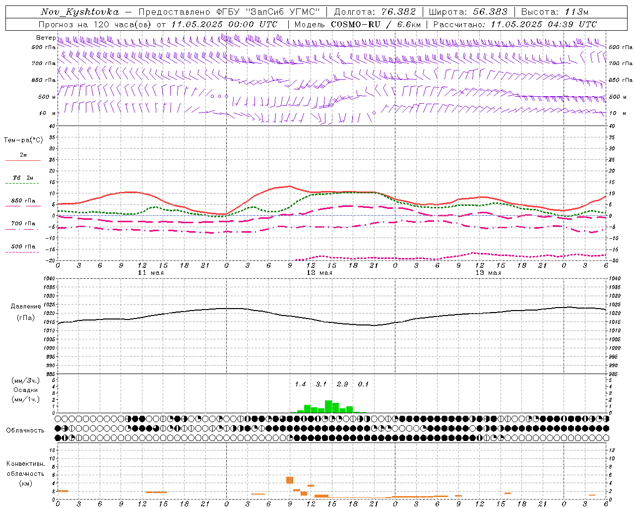The height and width of the screenshot is (508, 635).
Task: Click the '500 гПа' temperature legend label
Action: pyautogui.click(x=23, y=247)
